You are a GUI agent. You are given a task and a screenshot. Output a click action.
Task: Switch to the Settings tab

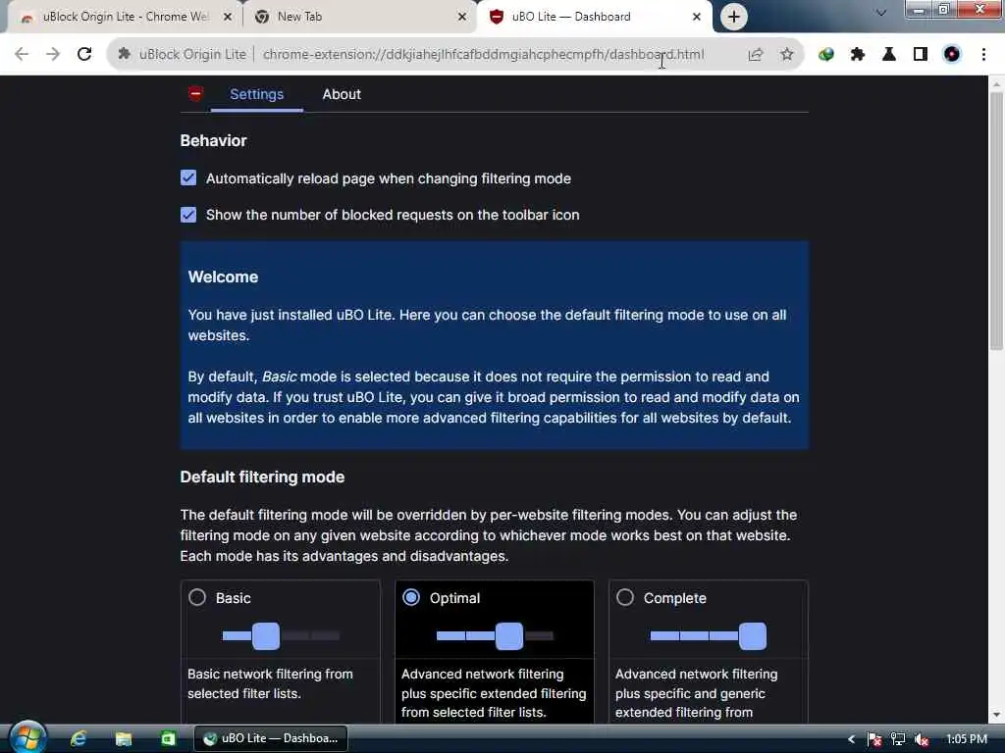click(x=256, y=94)
